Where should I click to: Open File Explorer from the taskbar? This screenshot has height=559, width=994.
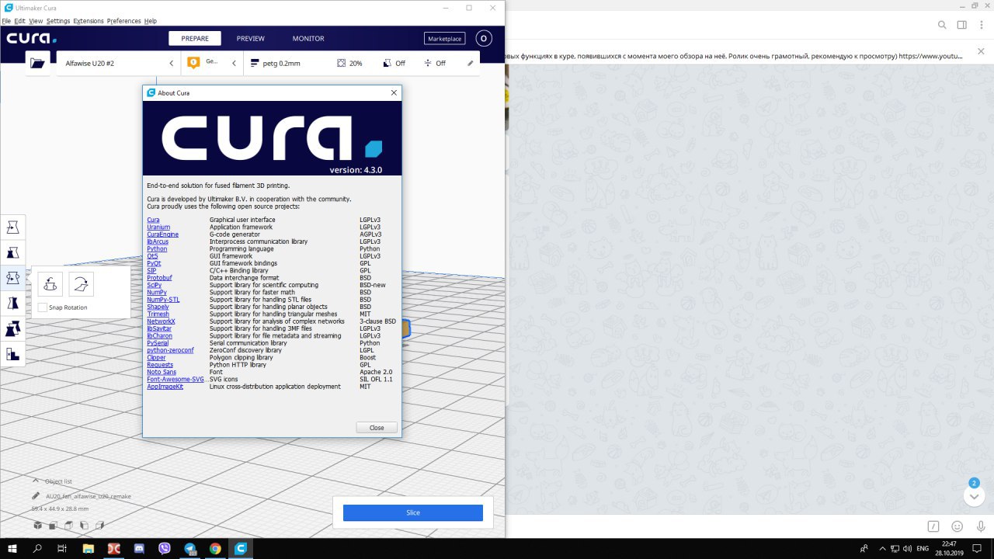88,548
